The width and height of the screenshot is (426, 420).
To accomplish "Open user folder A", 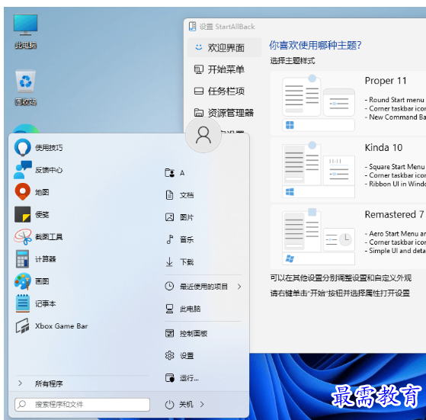I will point(175,173).
